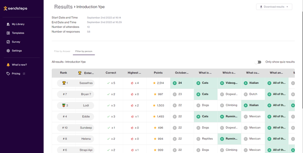
Task: Click the 'Which o...' column header
Action: pyautogui.click(x=229, y=73)
